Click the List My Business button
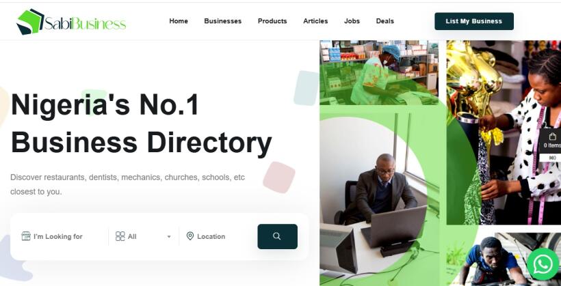This screenshot has width=561, height=286. click(x=474, y=21)
